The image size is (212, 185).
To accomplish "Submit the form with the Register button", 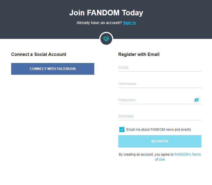I will pyautogui.click(x=160, y=141).
